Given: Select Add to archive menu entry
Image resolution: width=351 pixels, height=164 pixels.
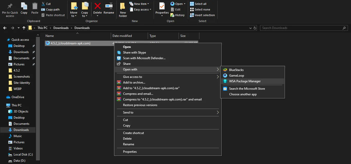Looking at the screenshot, I should coord(134,83).
